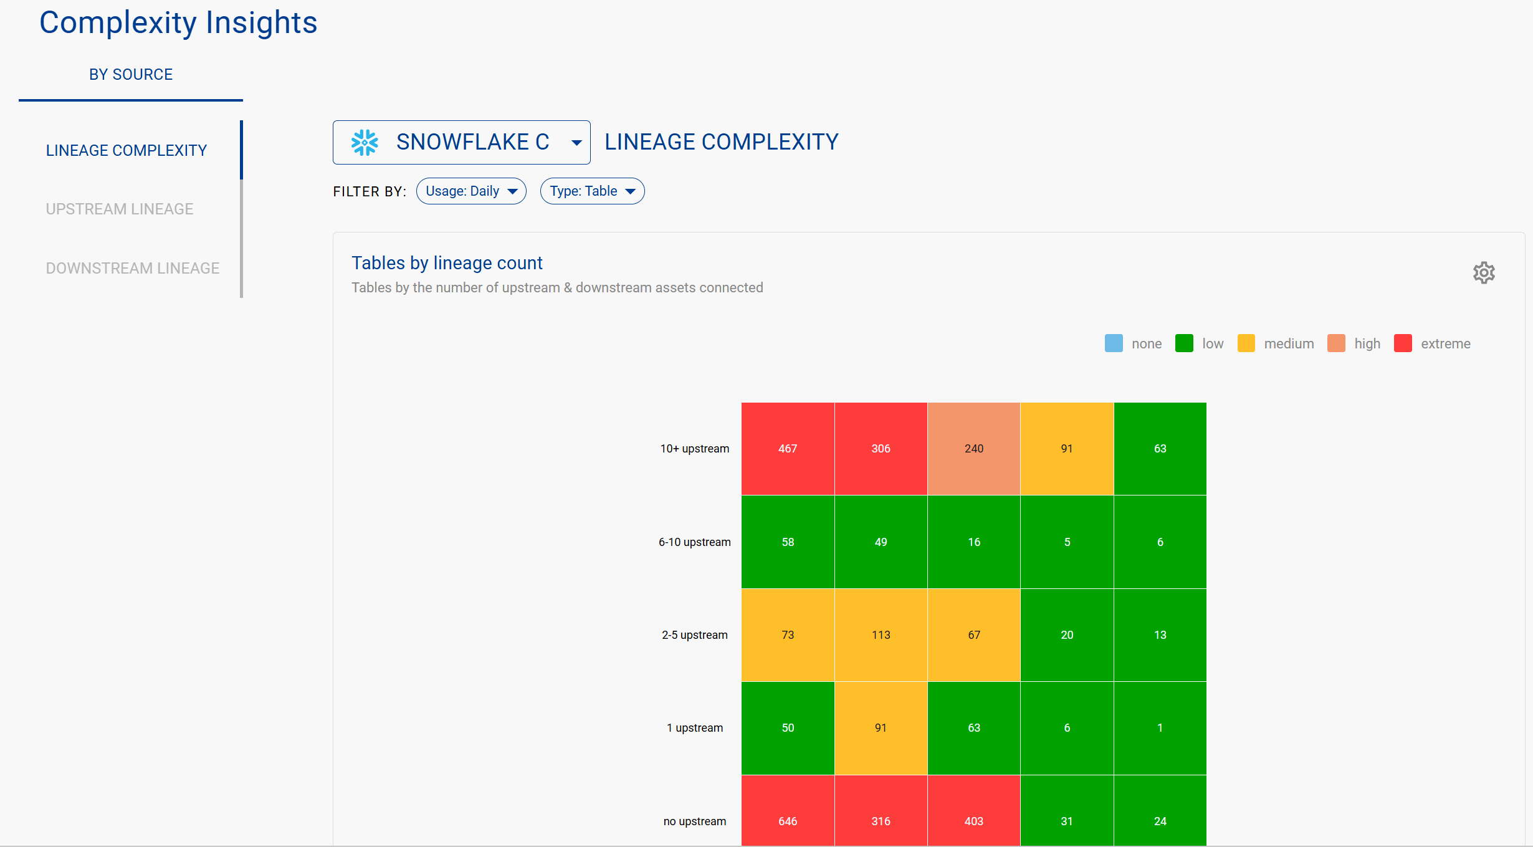Select Lineage Complexity in sidebar
This screenshot has height=847, width=1533.
127,150
